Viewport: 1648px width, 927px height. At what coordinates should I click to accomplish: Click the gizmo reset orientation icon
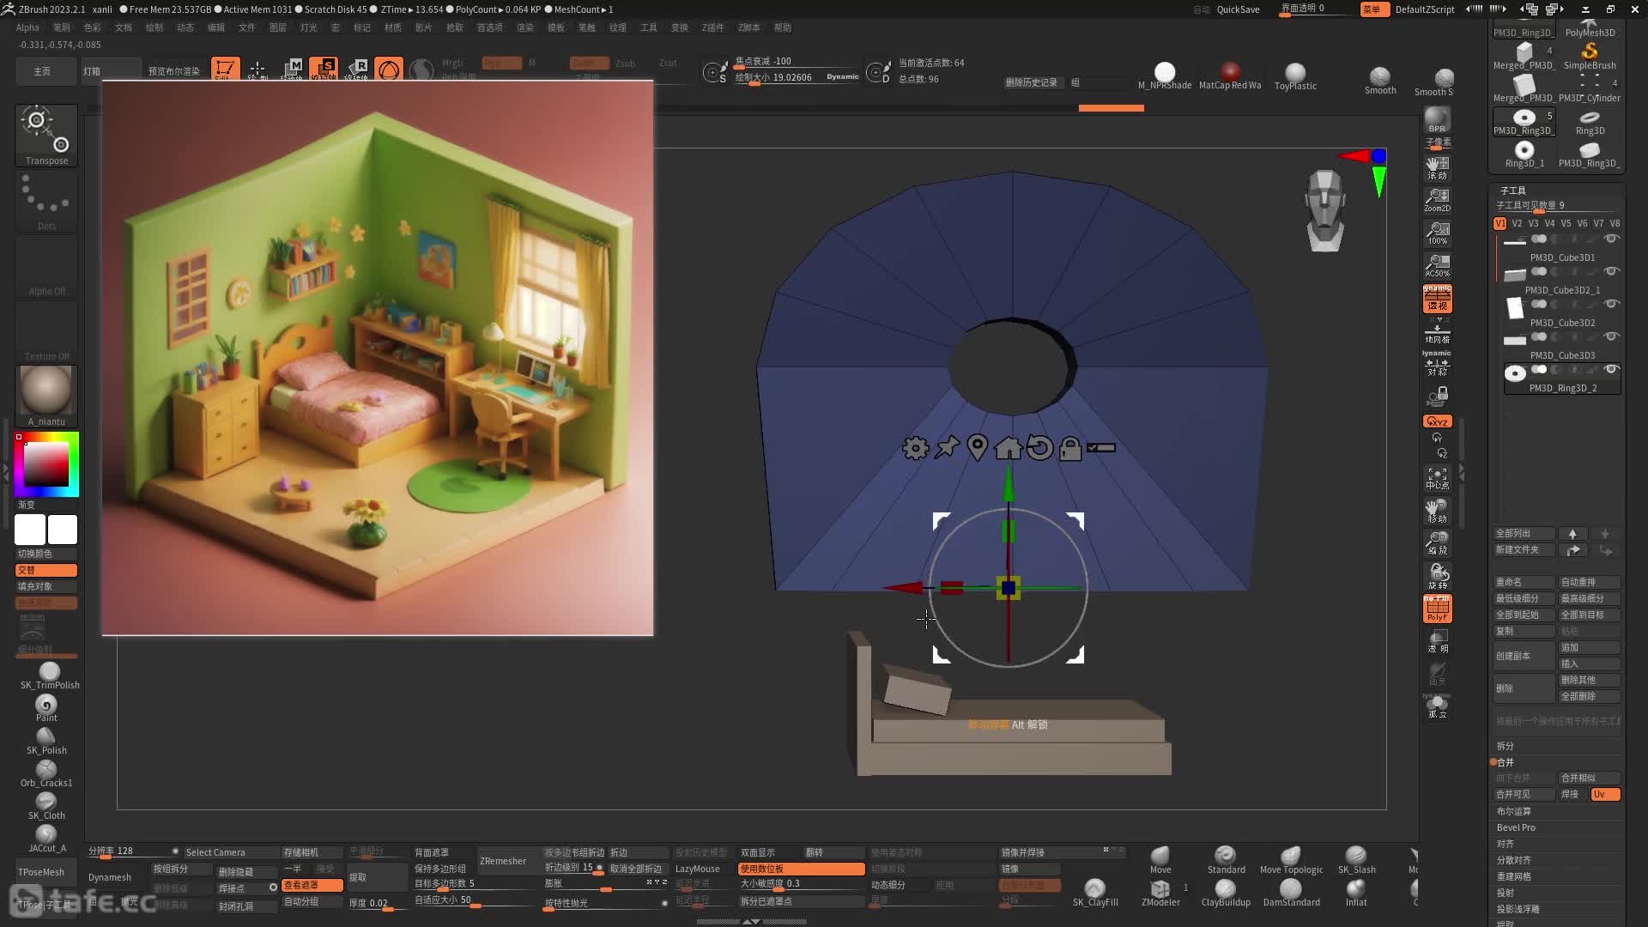[x=1039, y=447]
